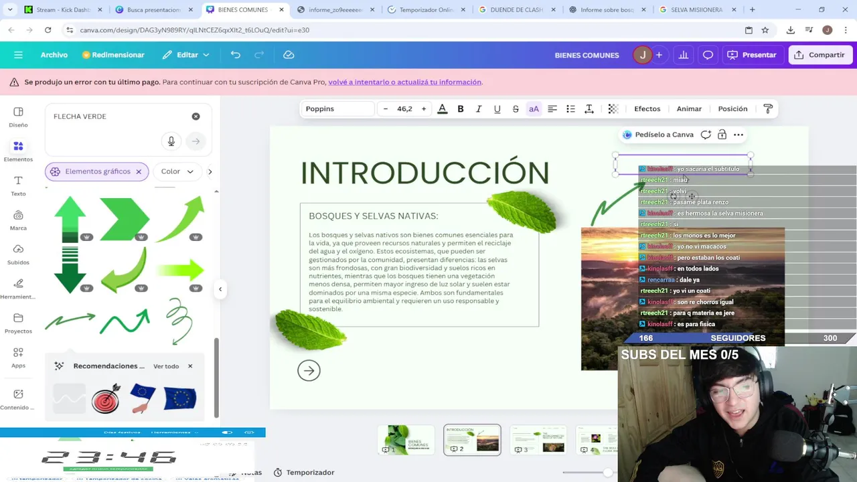Open Subidos uploads panel
Screen dimensions: 857x482
[x=18, y=254]
